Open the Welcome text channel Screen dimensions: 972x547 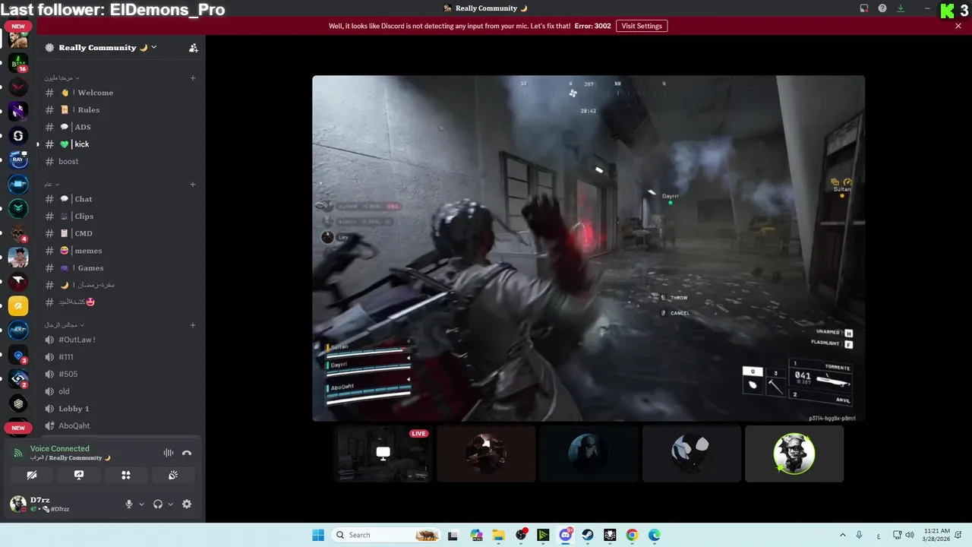click(120, 93)
